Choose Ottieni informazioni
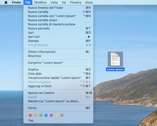 (x=58, y=52)
